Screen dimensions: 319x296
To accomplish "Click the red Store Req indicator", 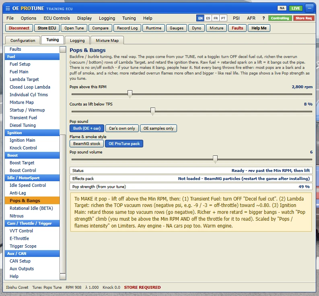I will (304, 18).
